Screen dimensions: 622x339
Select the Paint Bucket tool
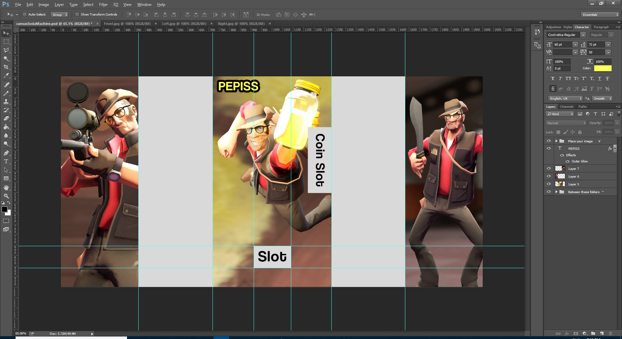pos(6,127)
